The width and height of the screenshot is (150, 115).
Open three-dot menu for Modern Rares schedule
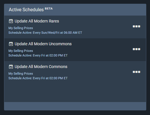(136, 26)
